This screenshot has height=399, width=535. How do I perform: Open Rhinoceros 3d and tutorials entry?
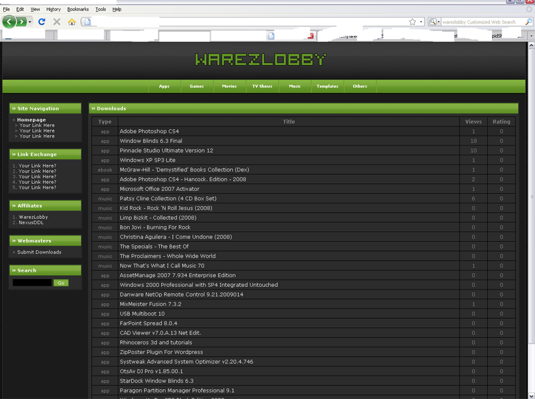[156, 342]
